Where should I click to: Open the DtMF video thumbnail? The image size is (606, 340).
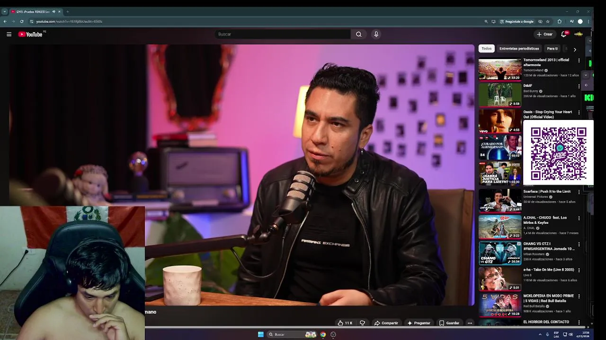click(x=499, y=95)
